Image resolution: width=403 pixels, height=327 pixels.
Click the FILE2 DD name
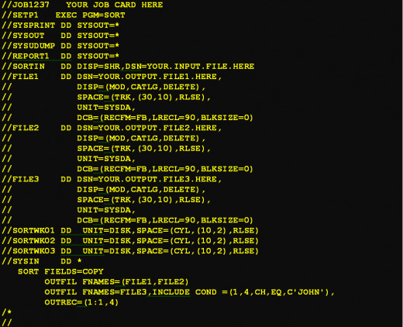tap(26, 128)
